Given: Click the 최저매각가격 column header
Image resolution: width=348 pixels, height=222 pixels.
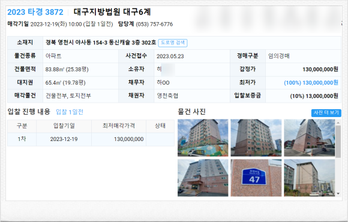Looking at the screenshot, I should 119,126.
